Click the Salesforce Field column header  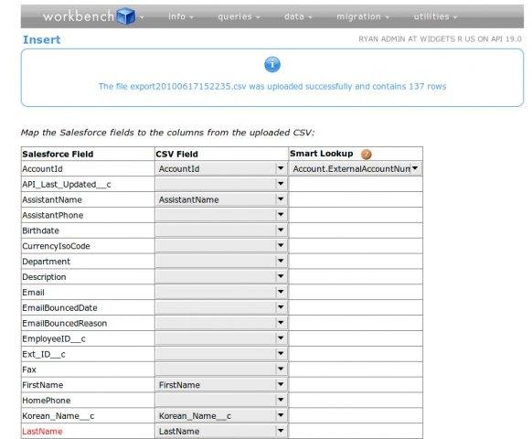pyautogui.click(x=58, y=155)
